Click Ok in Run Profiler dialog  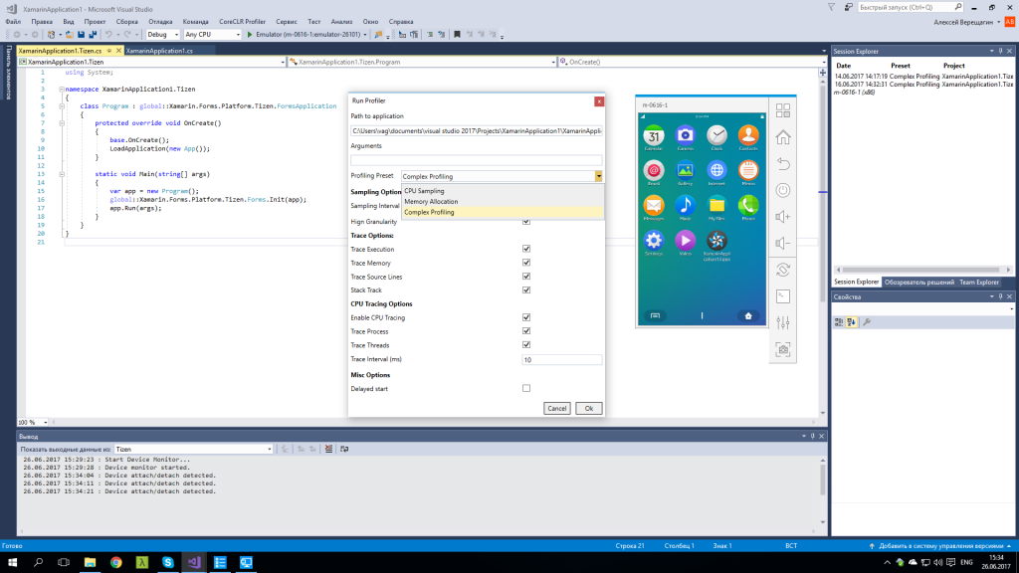click(x=589, y=408)
